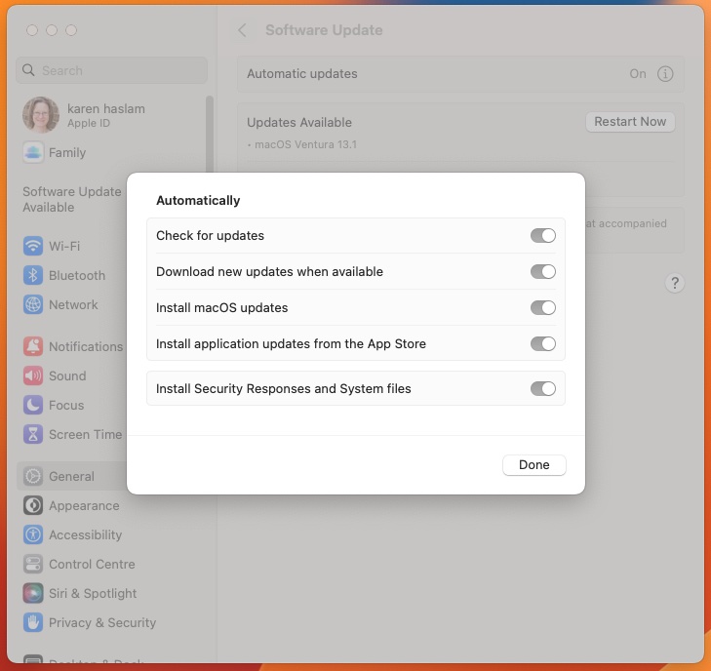Open Notifications settings icon

[33, 346]
